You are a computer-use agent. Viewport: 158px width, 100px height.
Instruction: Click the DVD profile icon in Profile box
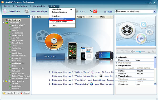[116, 11]
